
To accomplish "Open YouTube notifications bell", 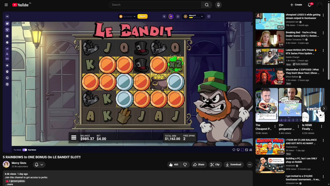I will click(x=309, y=5).
